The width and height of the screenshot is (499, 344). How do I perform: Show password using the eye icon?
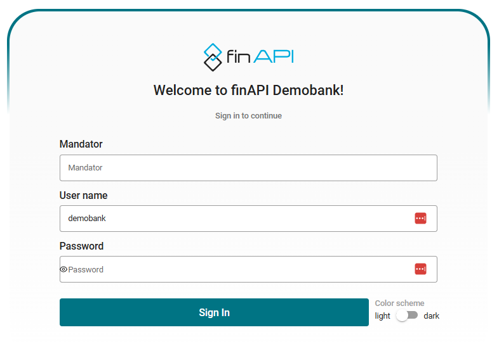[63, 269]
